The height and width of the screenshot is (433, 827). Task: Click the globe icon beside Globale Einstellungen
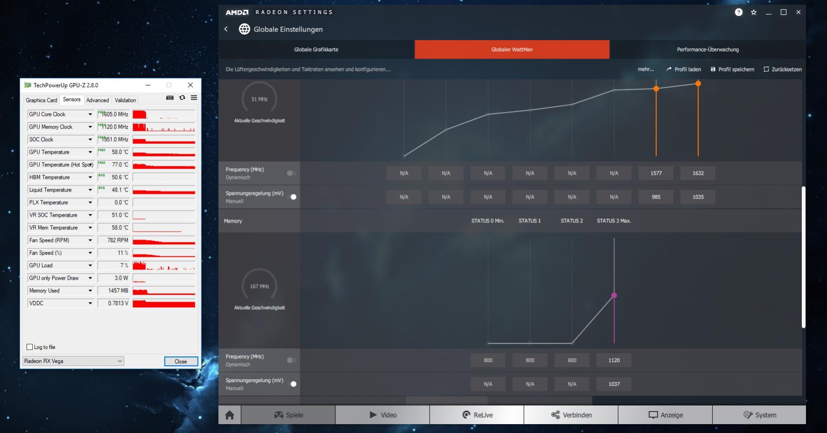coord(244,29)
